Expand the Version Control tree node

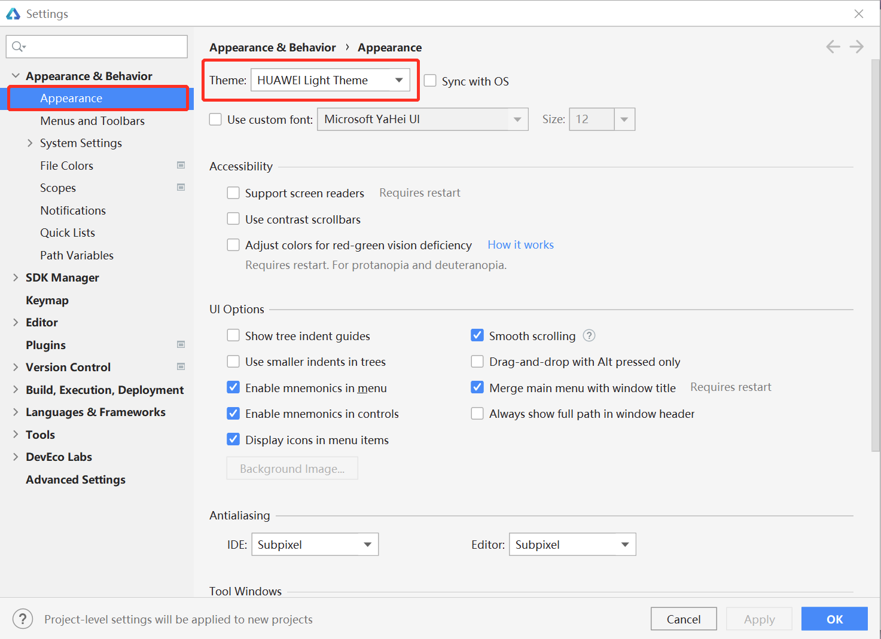16,367
